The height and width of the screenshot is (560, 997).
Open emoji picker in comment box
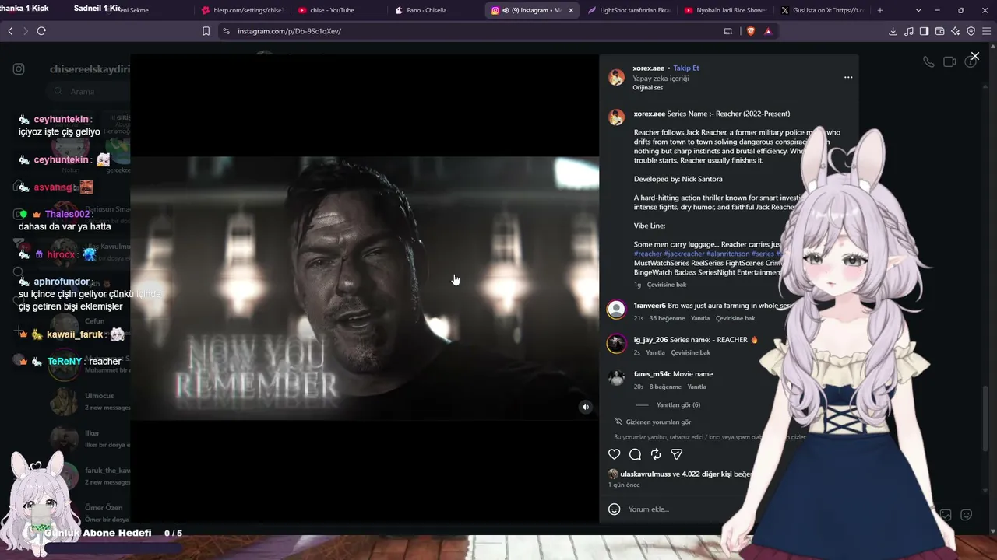pyautogui.click(x=614, y=509)
